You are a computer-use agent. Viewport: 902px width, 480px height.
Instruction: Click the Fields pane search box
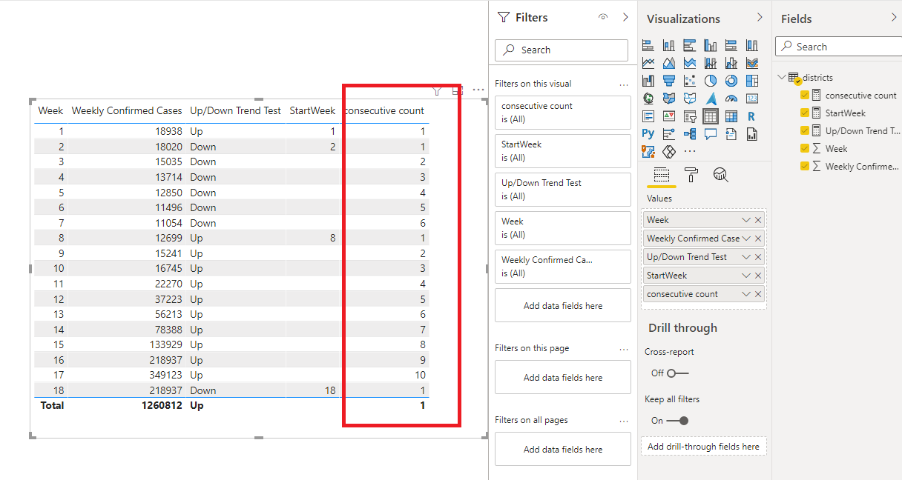pos(839,47)
